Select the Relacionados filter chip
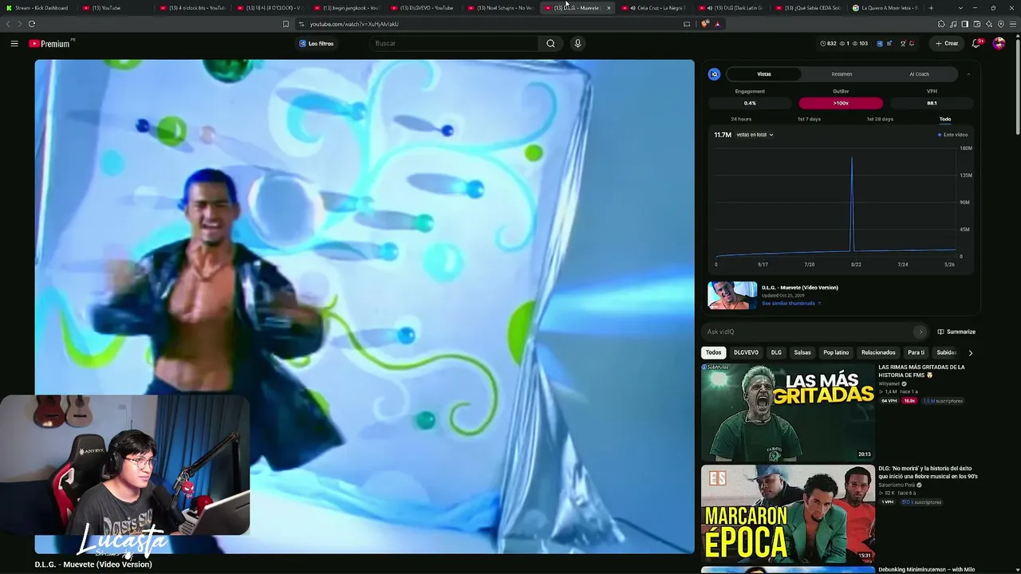Screen dimensions: 1021x574 (x=878, y=352)
